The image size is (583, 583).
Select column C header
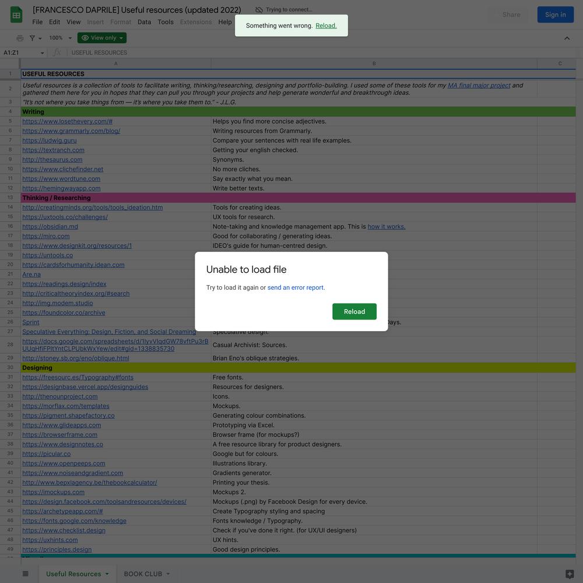(x=560, y=64)
